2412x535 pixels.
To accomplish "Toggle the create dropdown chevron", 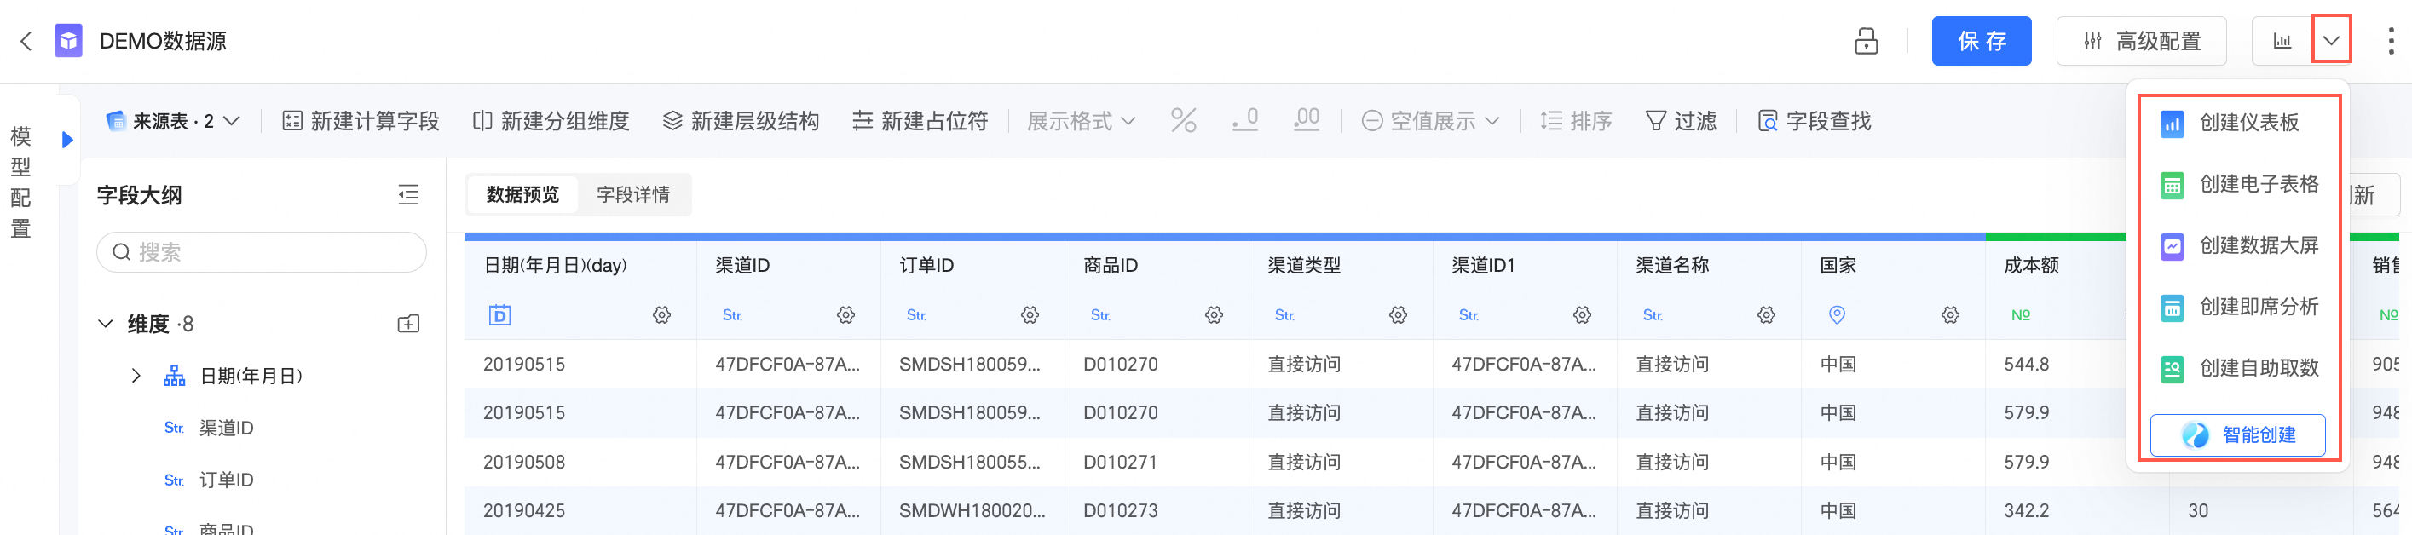I will click(2330, 41).
